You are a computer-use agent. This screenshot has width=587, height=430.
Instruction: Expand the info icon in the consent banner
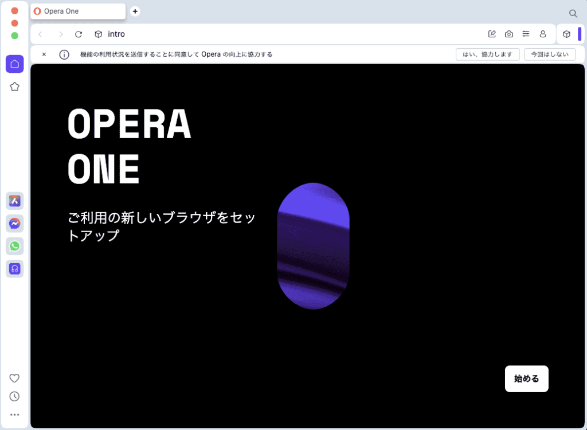[x=64, y=54]
